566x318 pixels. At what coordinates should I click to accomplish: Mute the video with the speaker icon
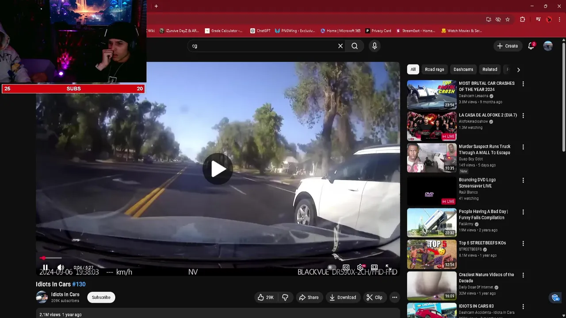point(61,268)
